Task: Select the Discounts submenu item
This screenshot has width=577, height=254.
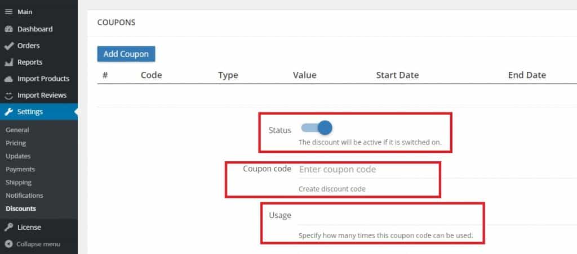Action: pyautogui.click(x=21, y=208)
